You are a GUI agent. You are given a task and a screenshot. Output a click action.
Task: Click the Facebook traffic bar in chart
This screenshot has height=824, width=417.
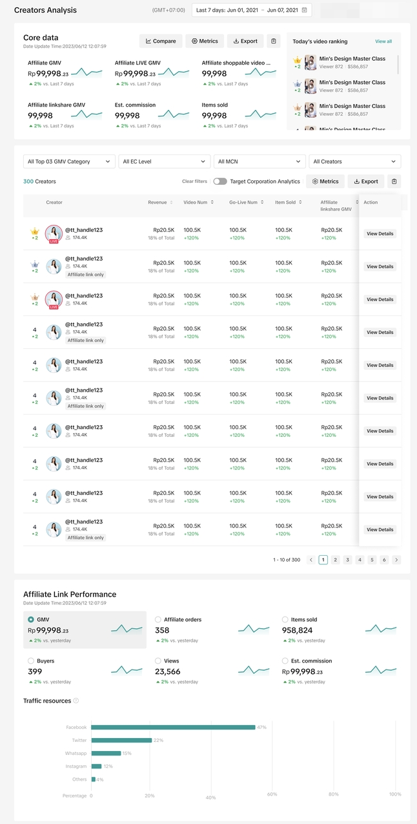pos(173,727)
